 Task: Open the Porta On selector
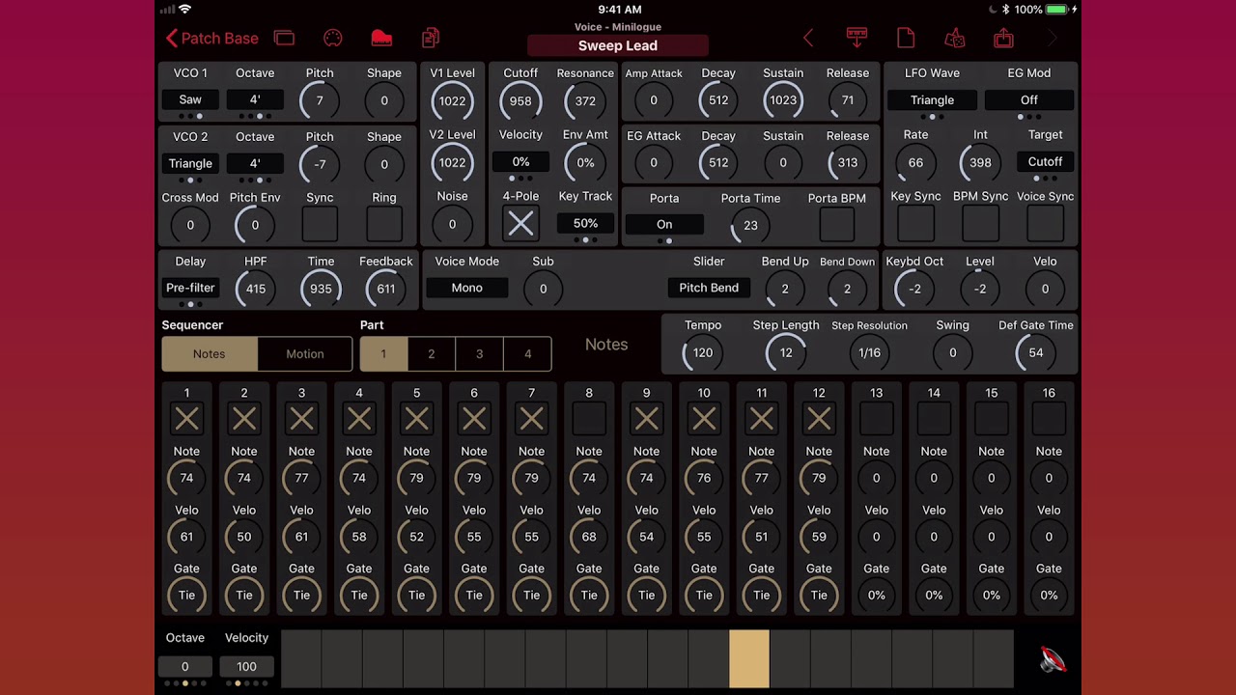pos(664,224)
